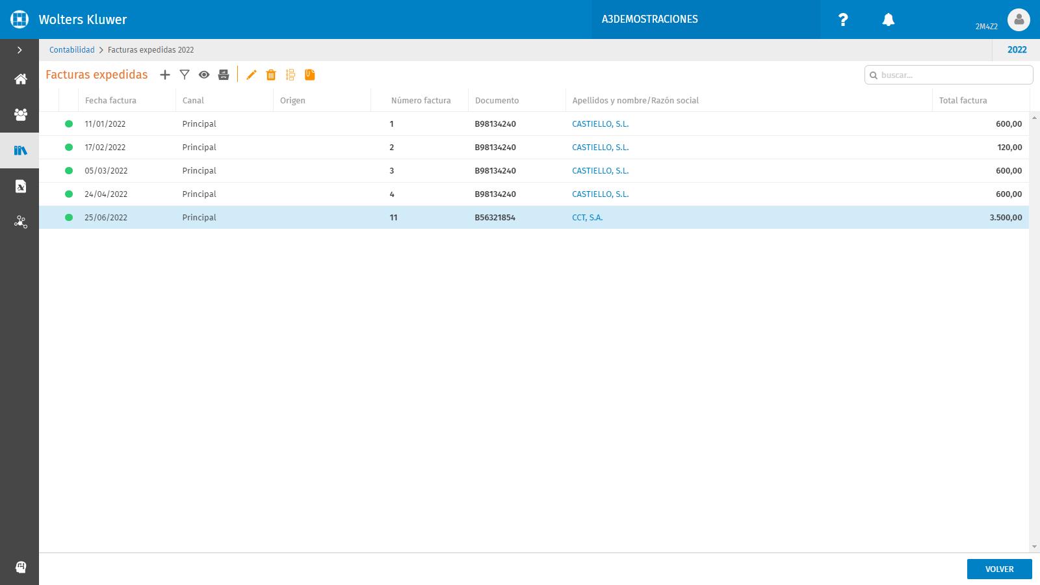Image resolution: width=1040 pixels, height=585 pixels.
Task: Sort by Fecha factura column header
Action: point(110,100)
